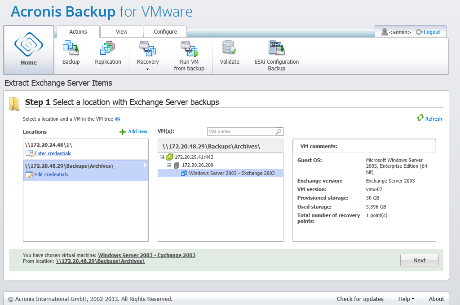Click the green plus icon

[x=123, y=132]
